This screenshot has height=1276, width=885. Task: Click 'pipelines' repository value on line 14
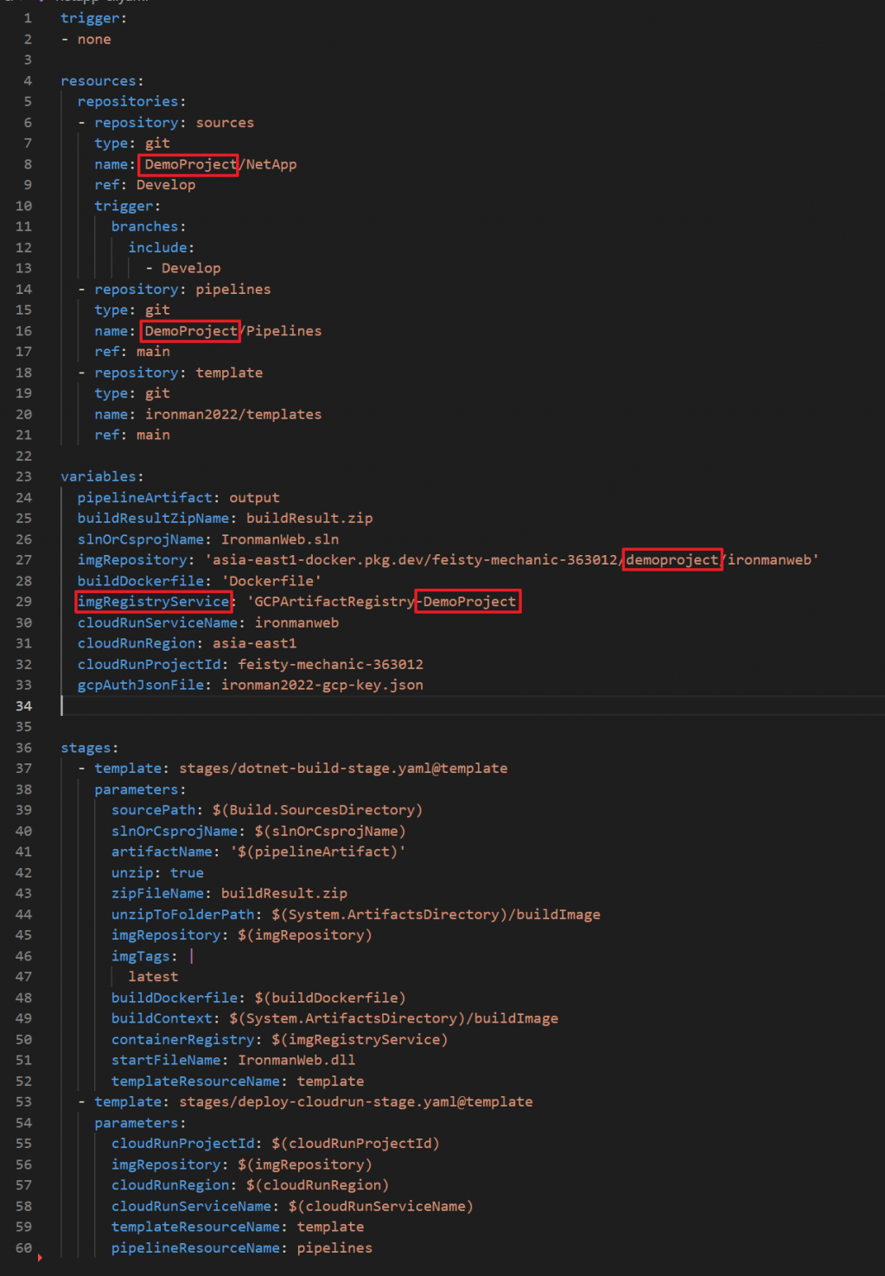tap(233, 290)
